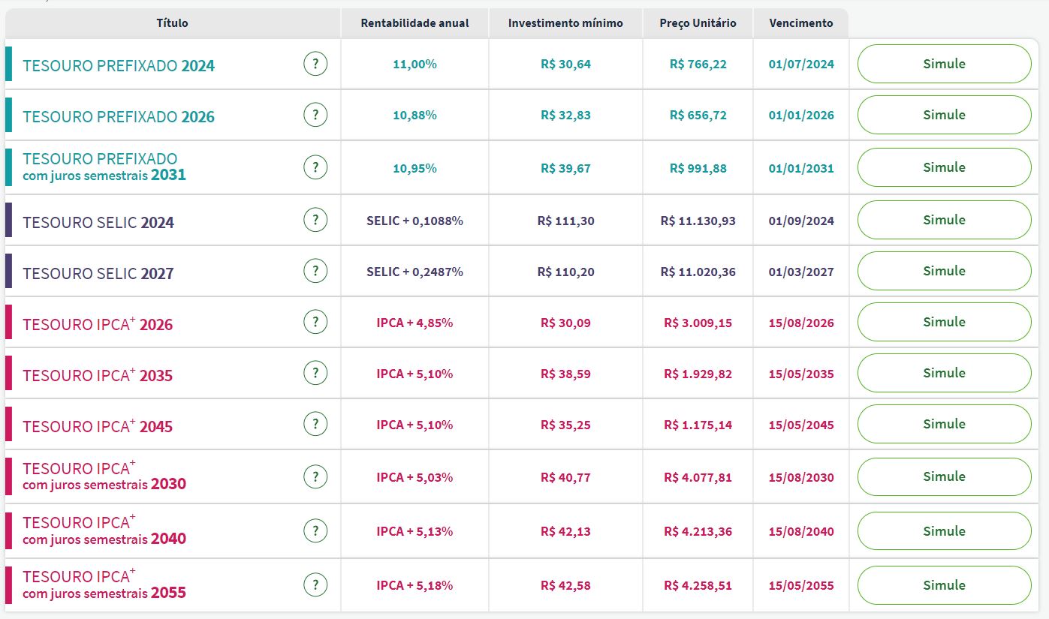1049x619 pixels.
Task: Open Tesouro Prefixado com juros semestrais 2031 title
Action: 104,167
